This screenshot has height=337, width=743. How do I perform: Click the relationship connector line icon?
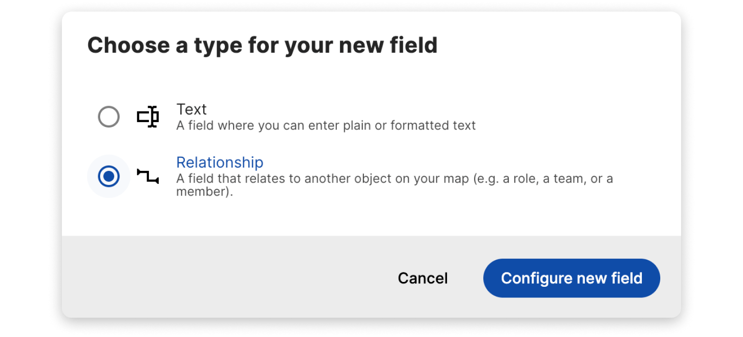(148, 176)
